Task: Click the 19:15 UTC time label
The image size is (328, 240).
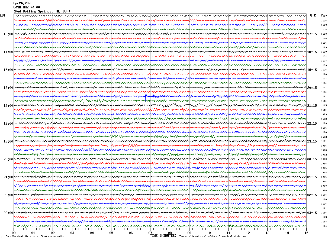Action: pos(312,70)
